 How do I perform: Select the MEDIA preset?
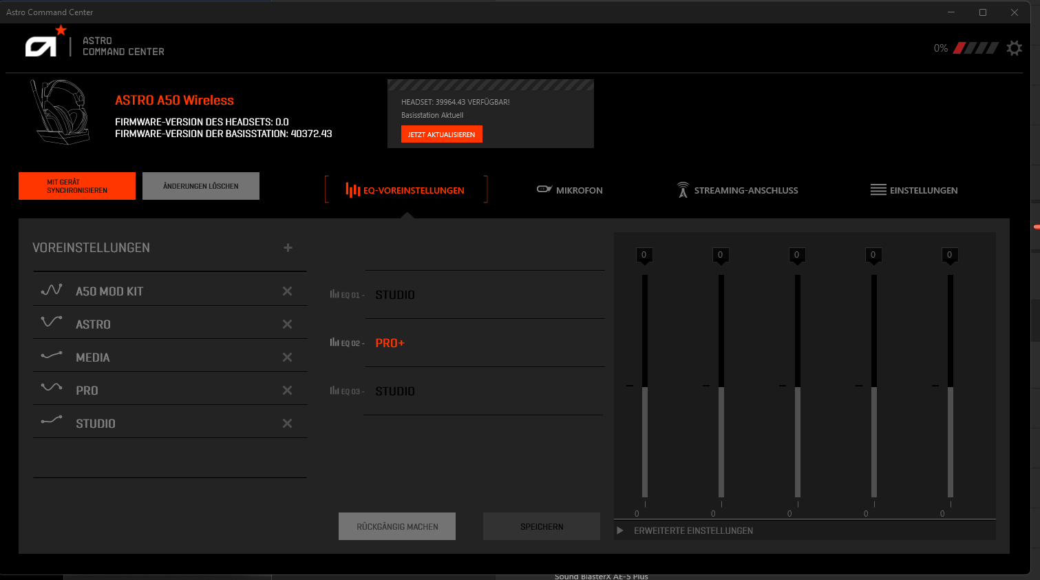pyautogui.click(x=170, y=358)
